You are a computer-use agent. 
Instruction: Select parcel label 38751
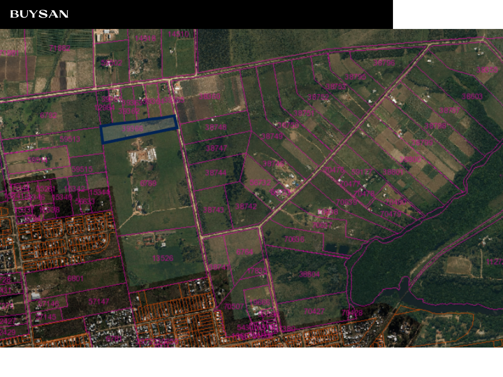tap(304, 113)
